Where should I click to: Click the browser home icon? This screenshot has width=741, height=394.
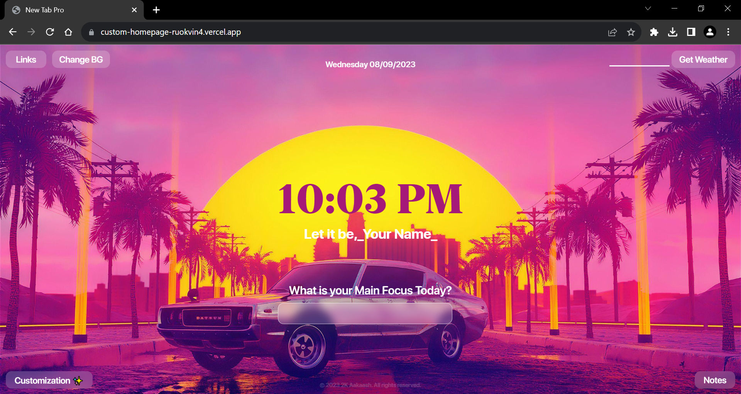pyautogui.click(x=69, y=32)
